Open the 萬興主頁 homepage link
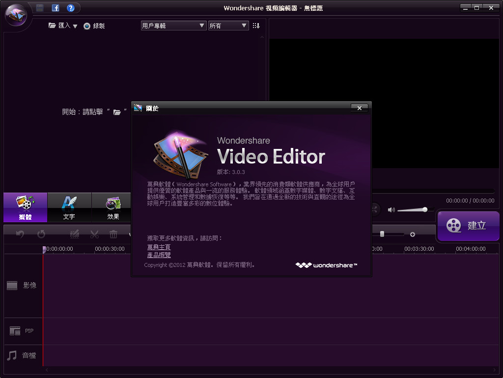The width and height of the screenshot is (503, 378). [x=159, y=247]
